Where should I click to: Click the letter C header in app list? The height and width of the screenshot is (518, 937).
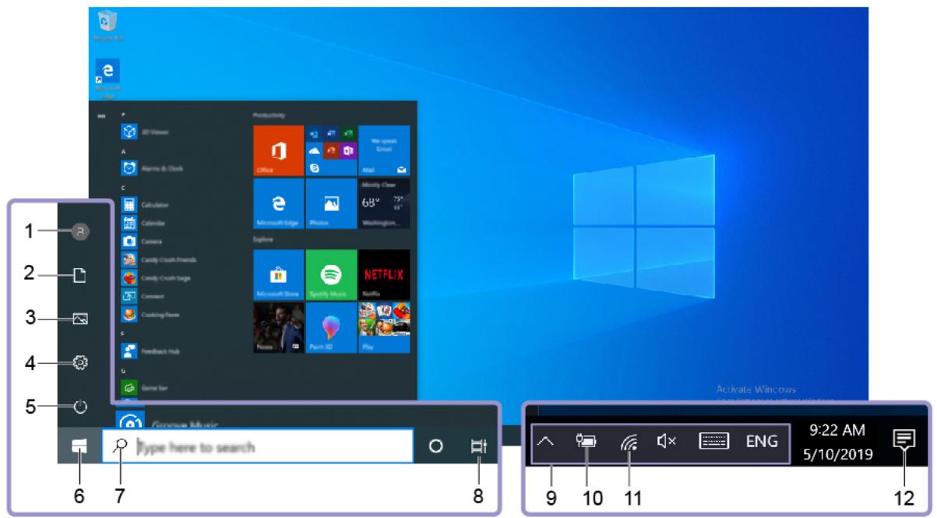(125, 188)
